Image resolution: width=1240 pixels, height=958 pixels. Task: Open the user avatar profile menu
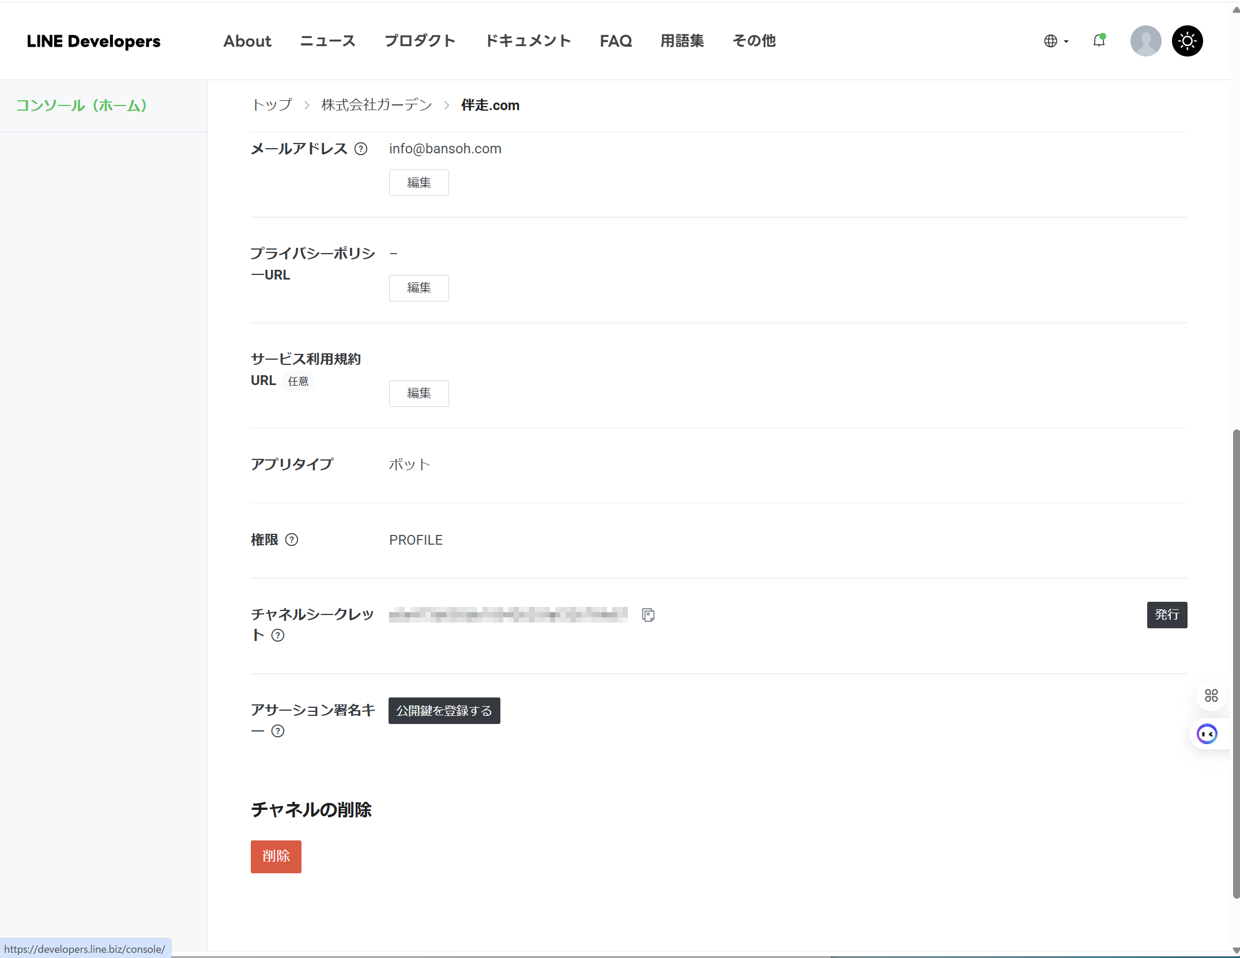click(1145, 41)
